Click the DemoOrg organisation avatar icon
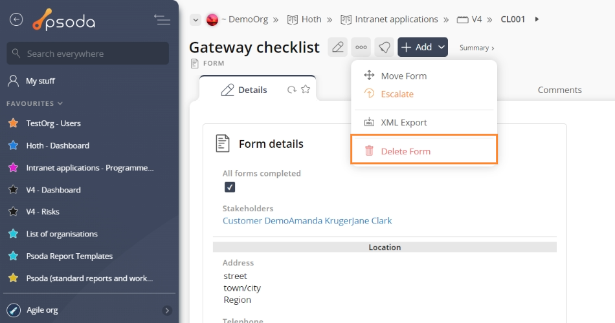 (212, 19)
